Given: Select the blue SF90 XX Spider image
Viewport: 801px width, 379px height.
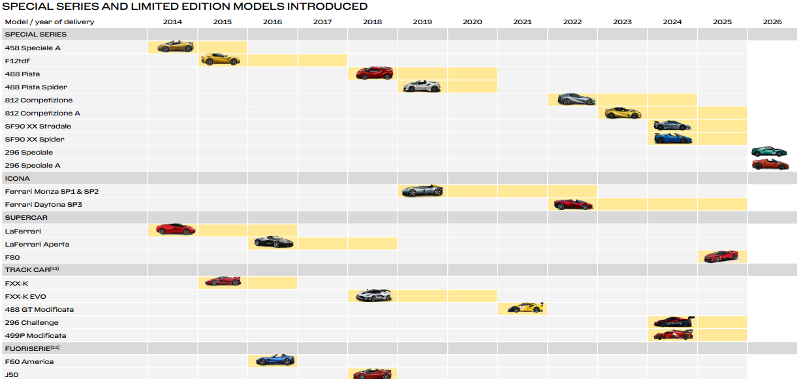Looking at the screenshot, I should (x=673, y=138).
